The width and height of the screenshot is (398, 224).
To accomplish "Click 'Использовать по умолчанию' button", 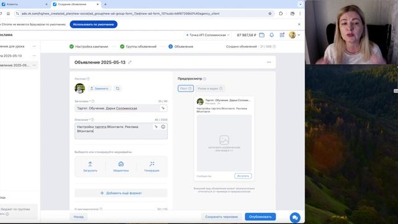I will tap(93, 24).
